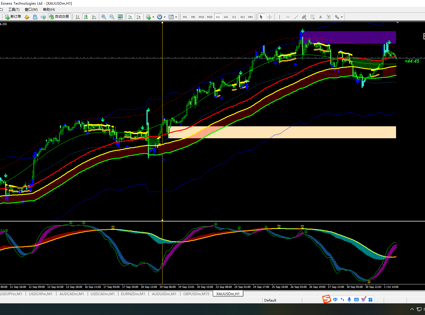This screenshot has height=315, width=425.
Task: Select the equidistant channel tool
Action: point(304,17)
